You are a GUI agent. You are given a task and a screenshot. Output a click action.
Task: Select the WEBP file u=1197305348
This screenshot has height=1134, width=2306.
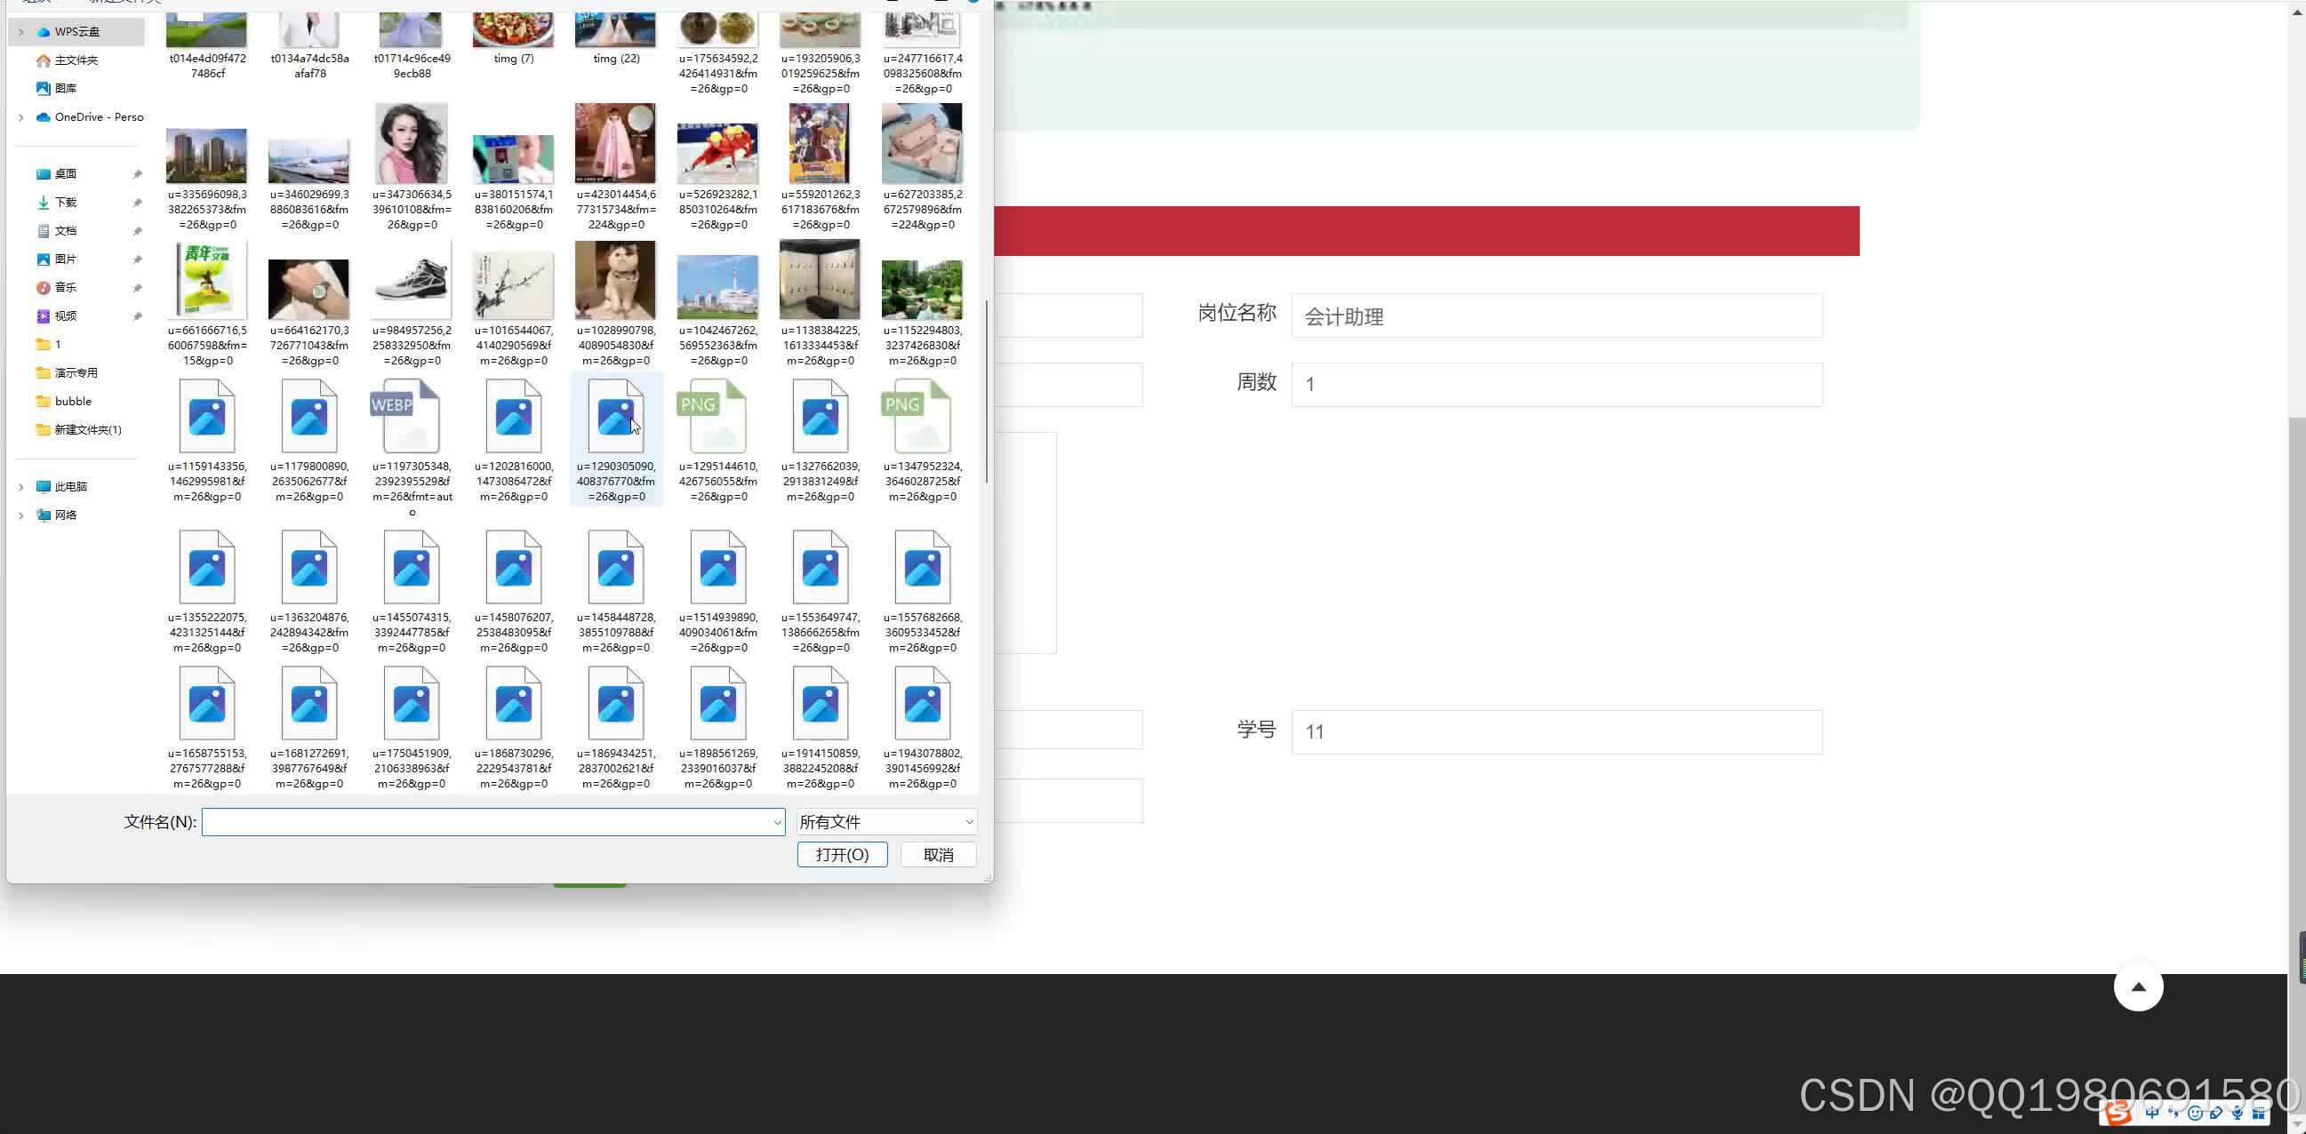coord(411,417)
